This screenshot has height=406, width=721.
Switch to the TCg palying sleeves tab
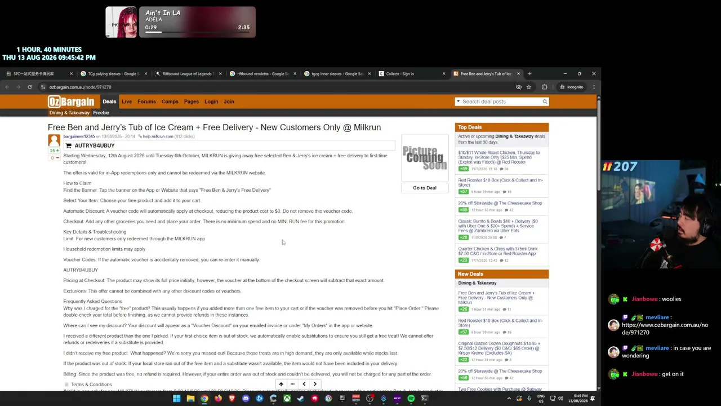coord(114,74)
